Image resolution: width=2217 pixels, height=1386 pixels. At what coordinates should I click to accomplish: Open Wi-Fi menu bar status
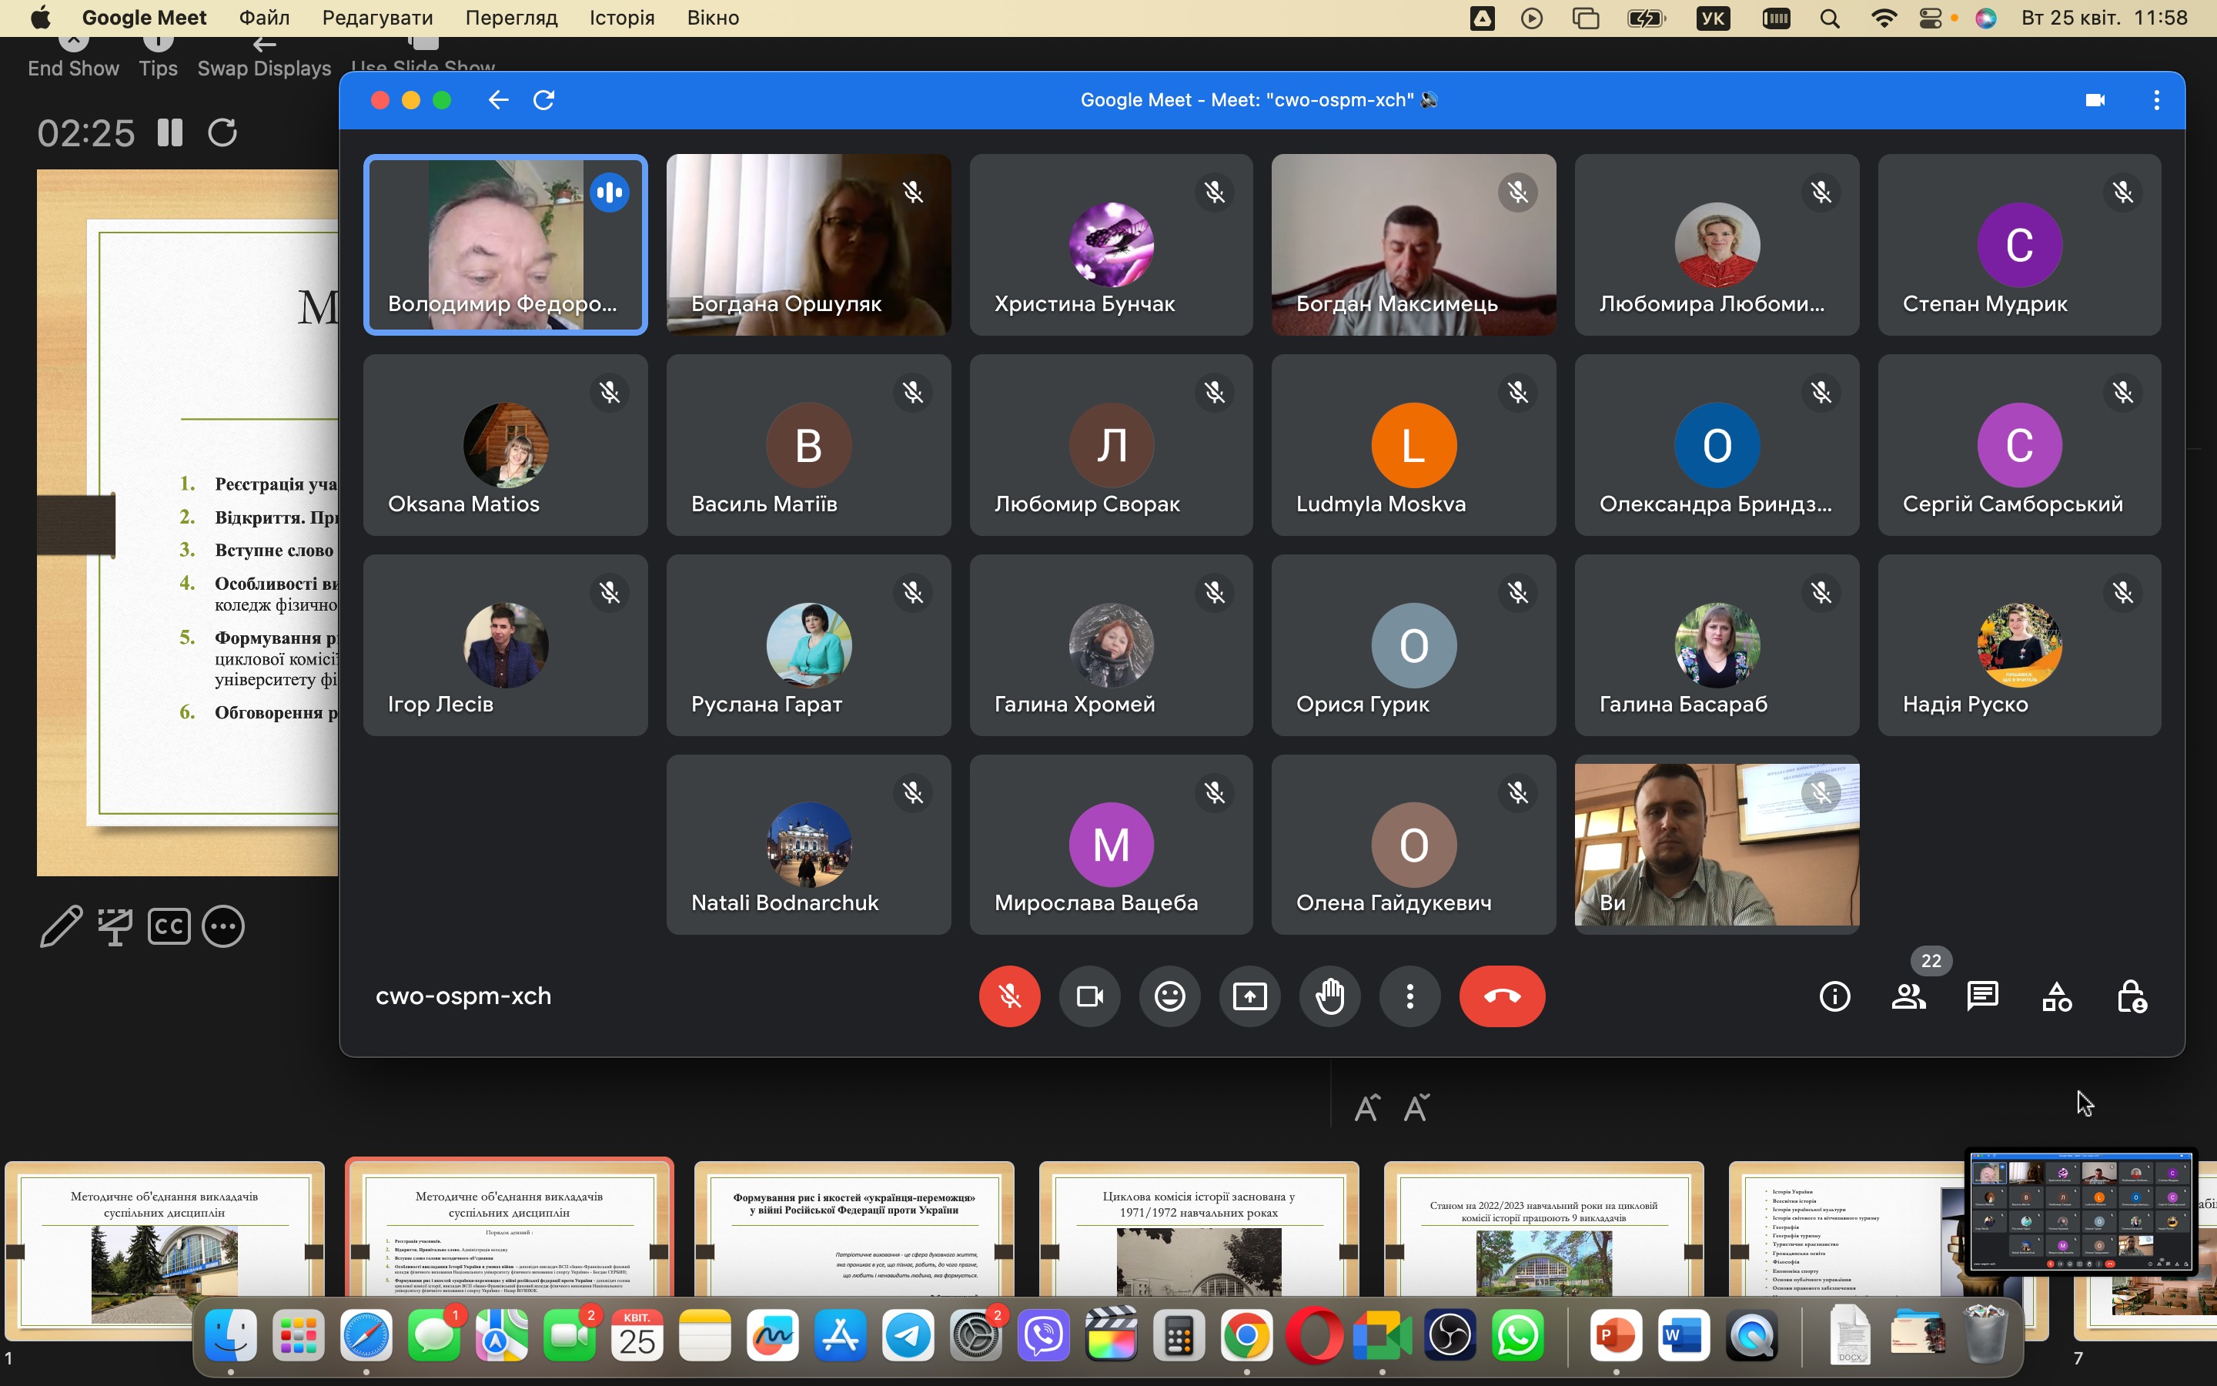point(1884,18)
